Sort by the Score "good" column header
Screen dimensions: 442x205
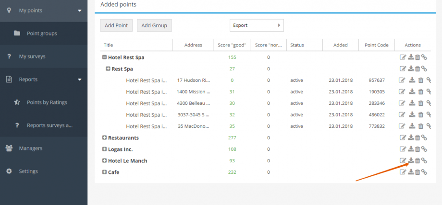[232, 45]
